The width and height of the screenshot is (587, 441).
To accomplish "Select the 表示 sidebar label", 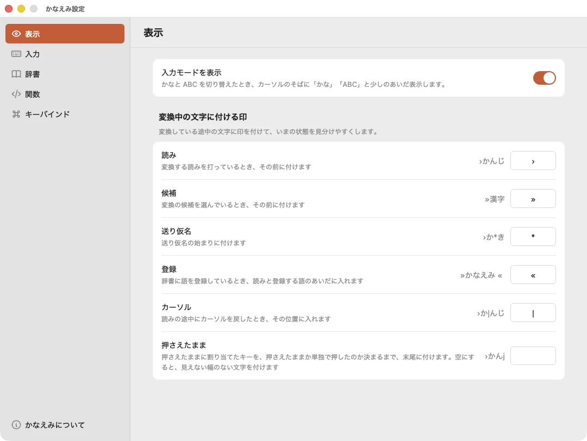I will pos(33,34).
